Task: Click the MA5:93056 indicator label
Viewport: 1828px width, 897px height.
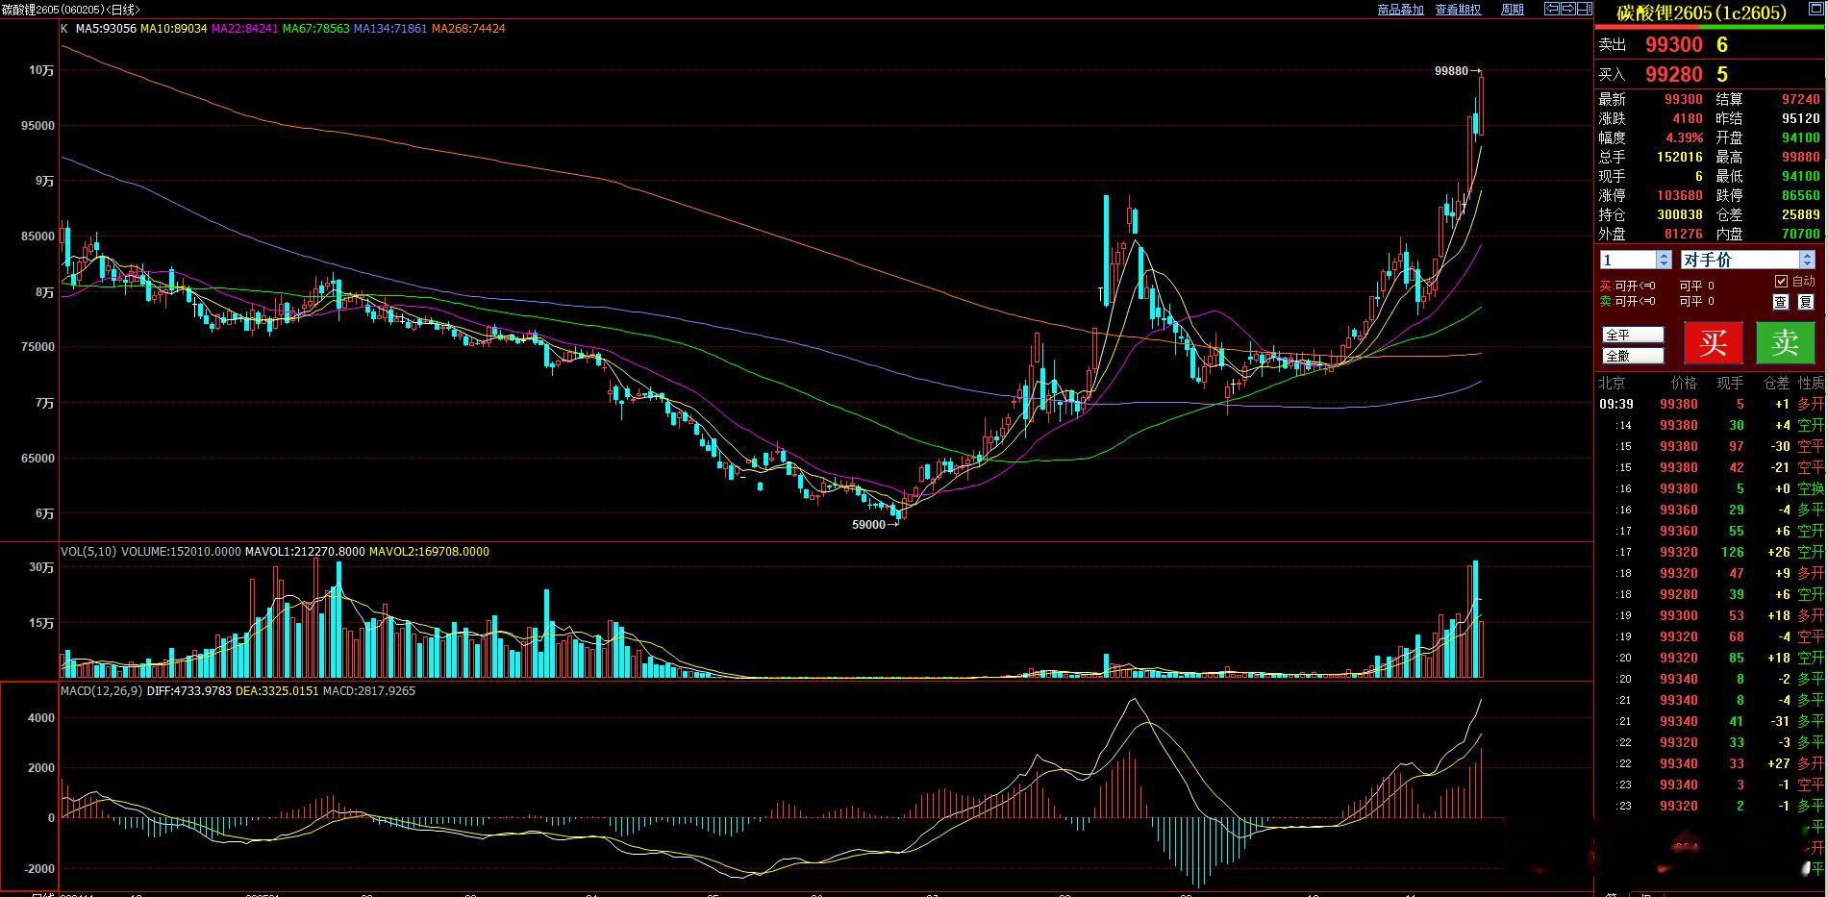Action: [x=106, y=29]
